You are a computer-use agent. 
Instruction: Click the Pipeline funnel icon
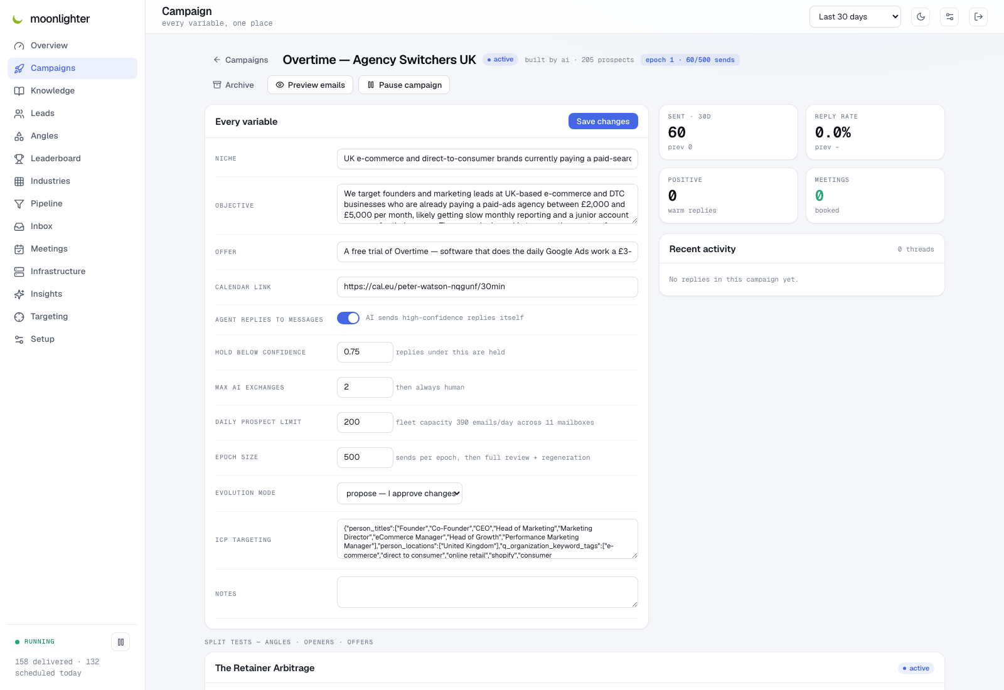19,204
